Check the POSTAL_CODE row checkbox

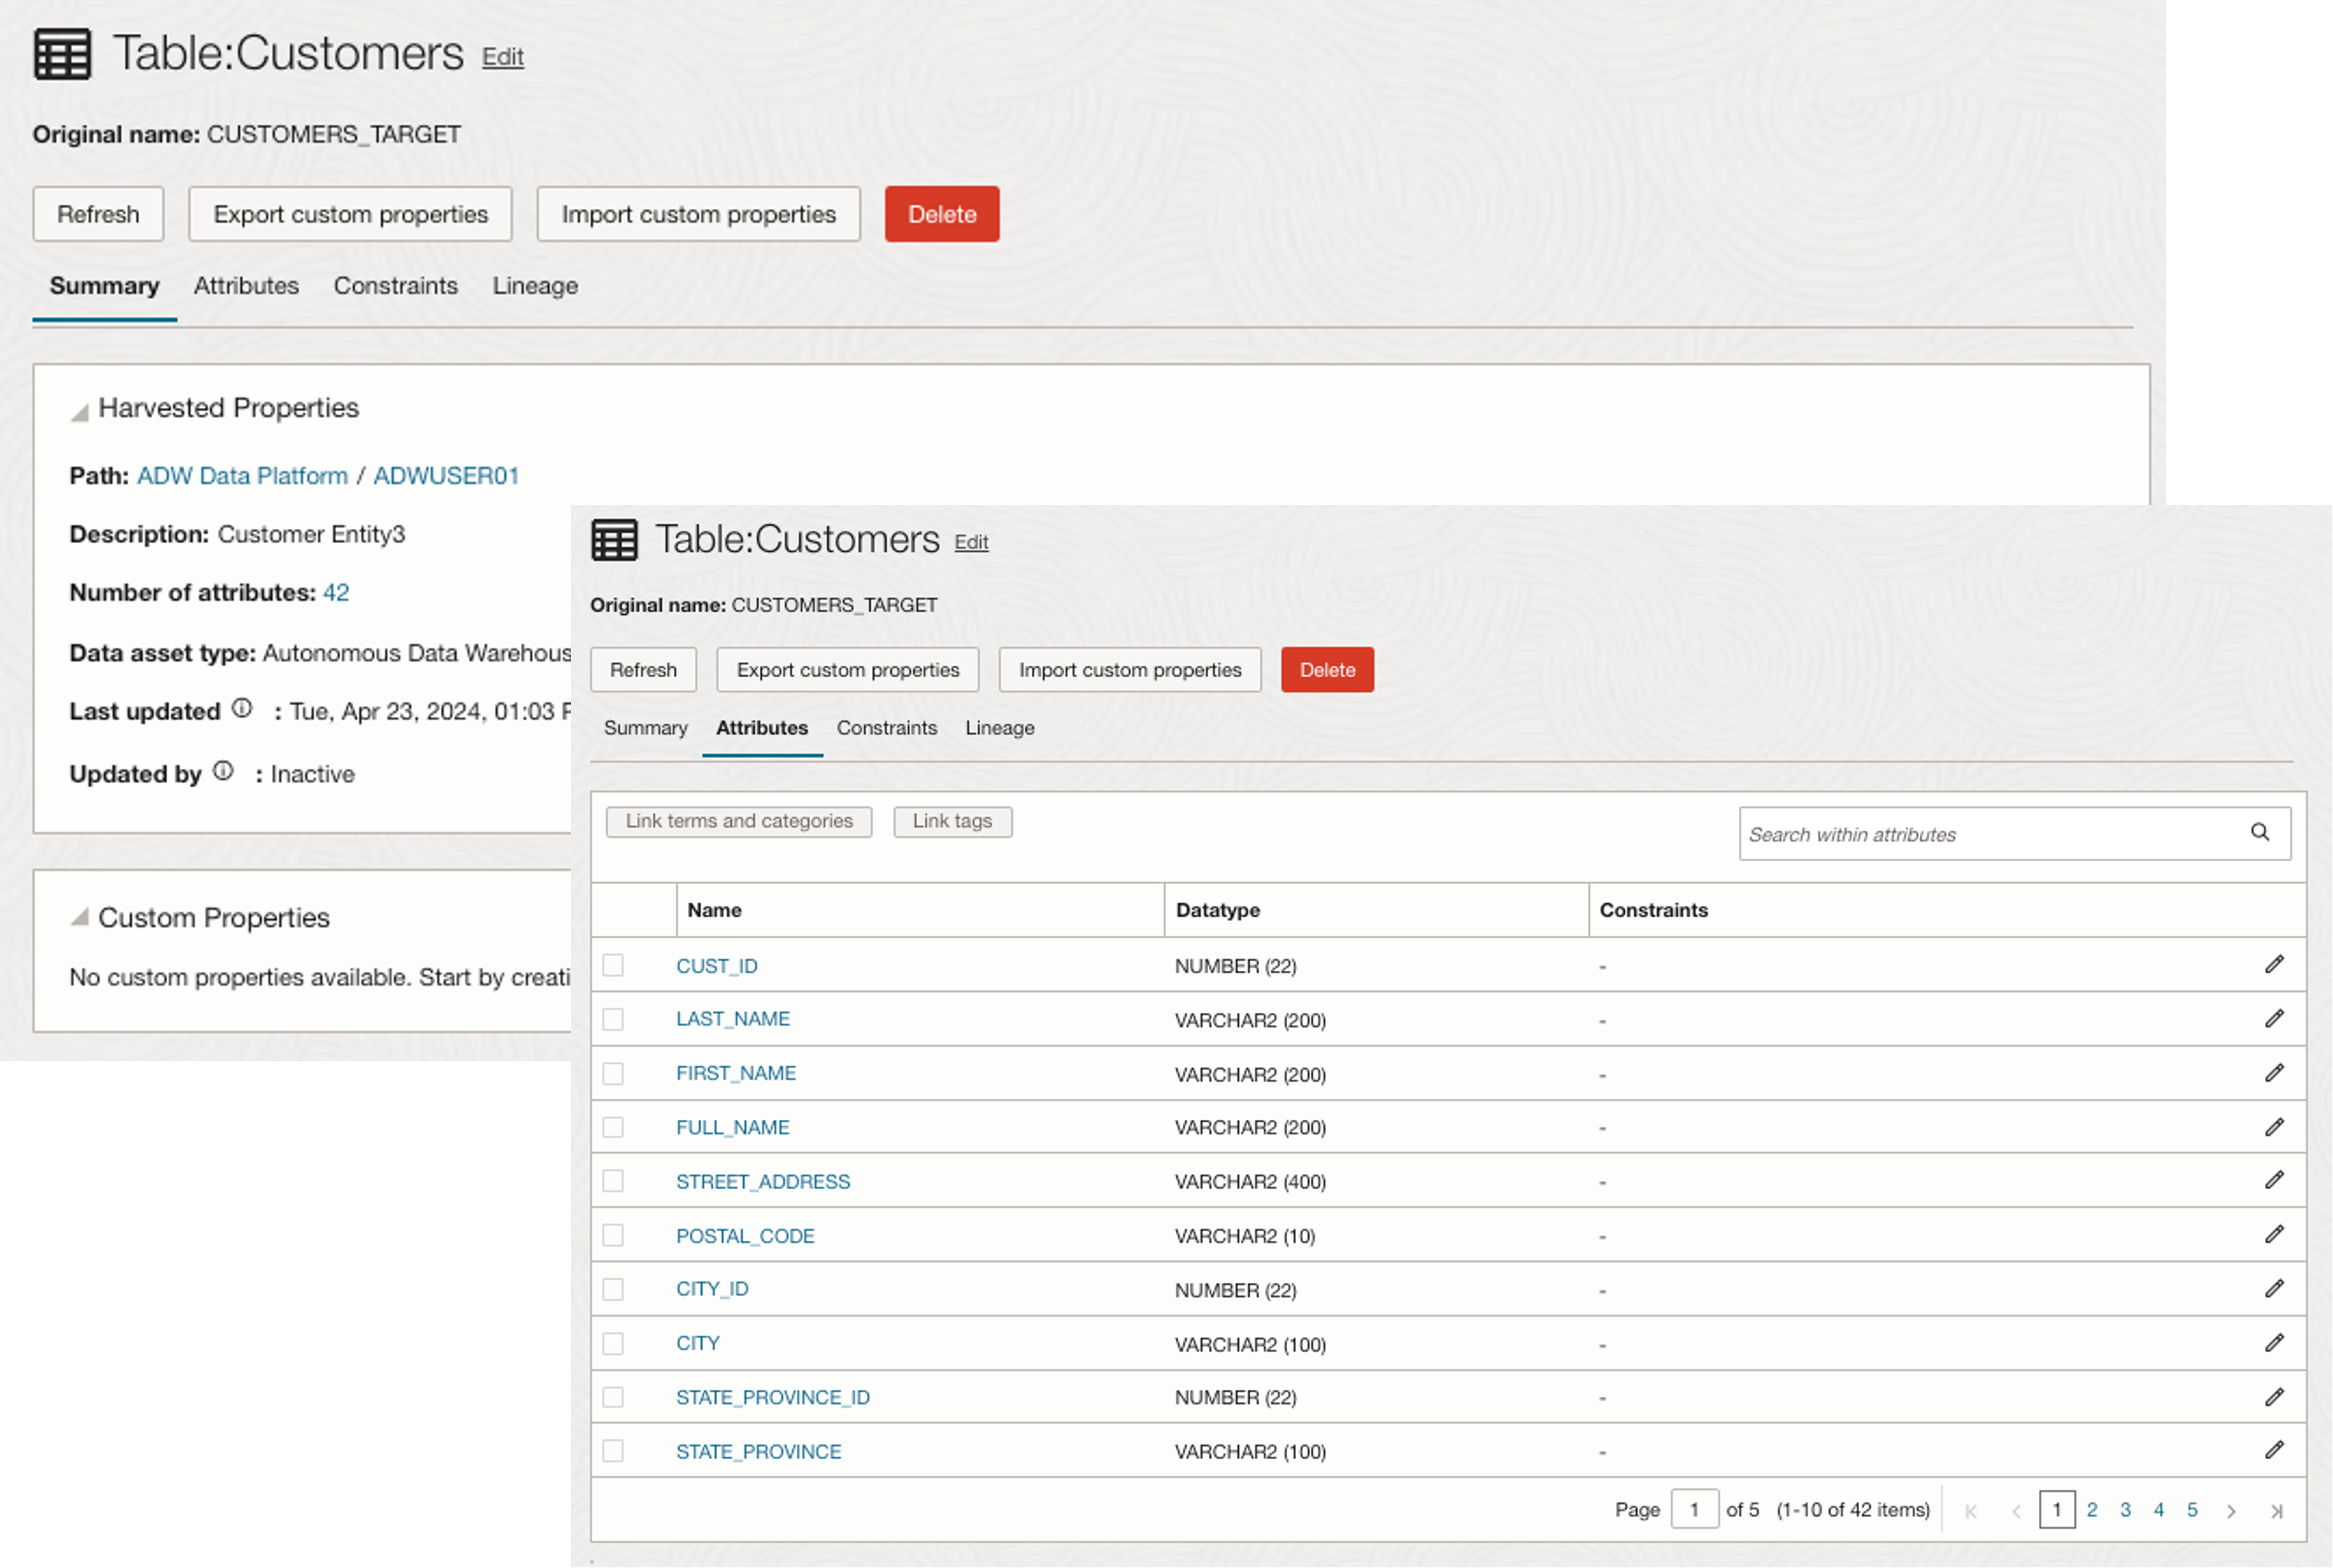coord(613,1235)
